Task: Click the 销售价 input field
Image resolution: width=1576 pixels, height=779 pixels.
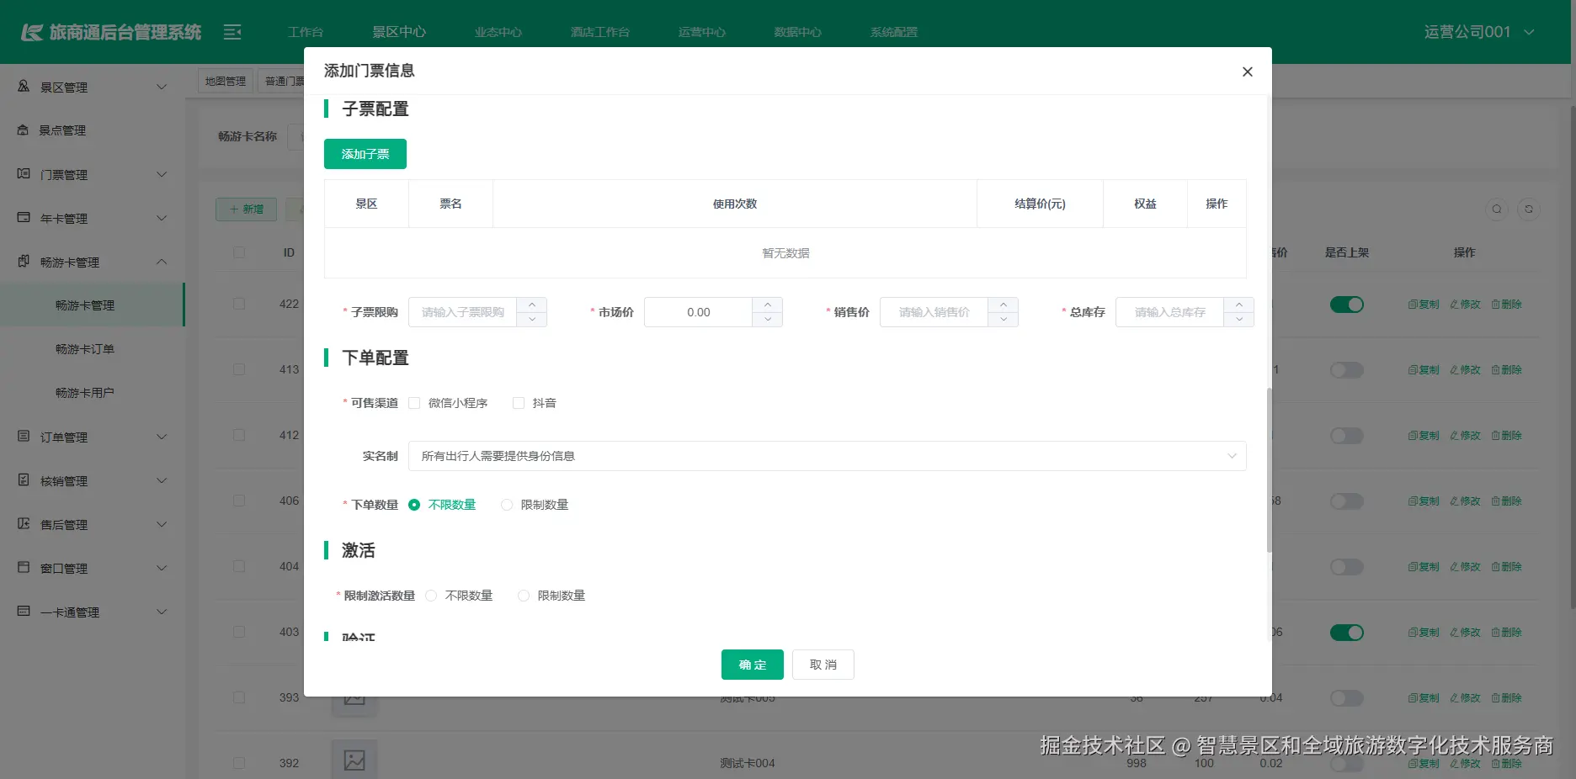Action: click(934, 312)
